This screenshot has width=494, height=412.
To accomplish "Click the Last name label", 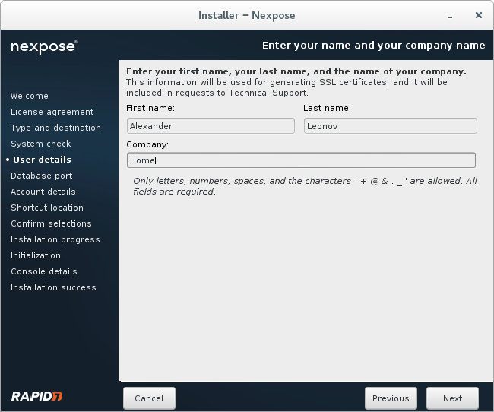I will click(x=327, y=108).
